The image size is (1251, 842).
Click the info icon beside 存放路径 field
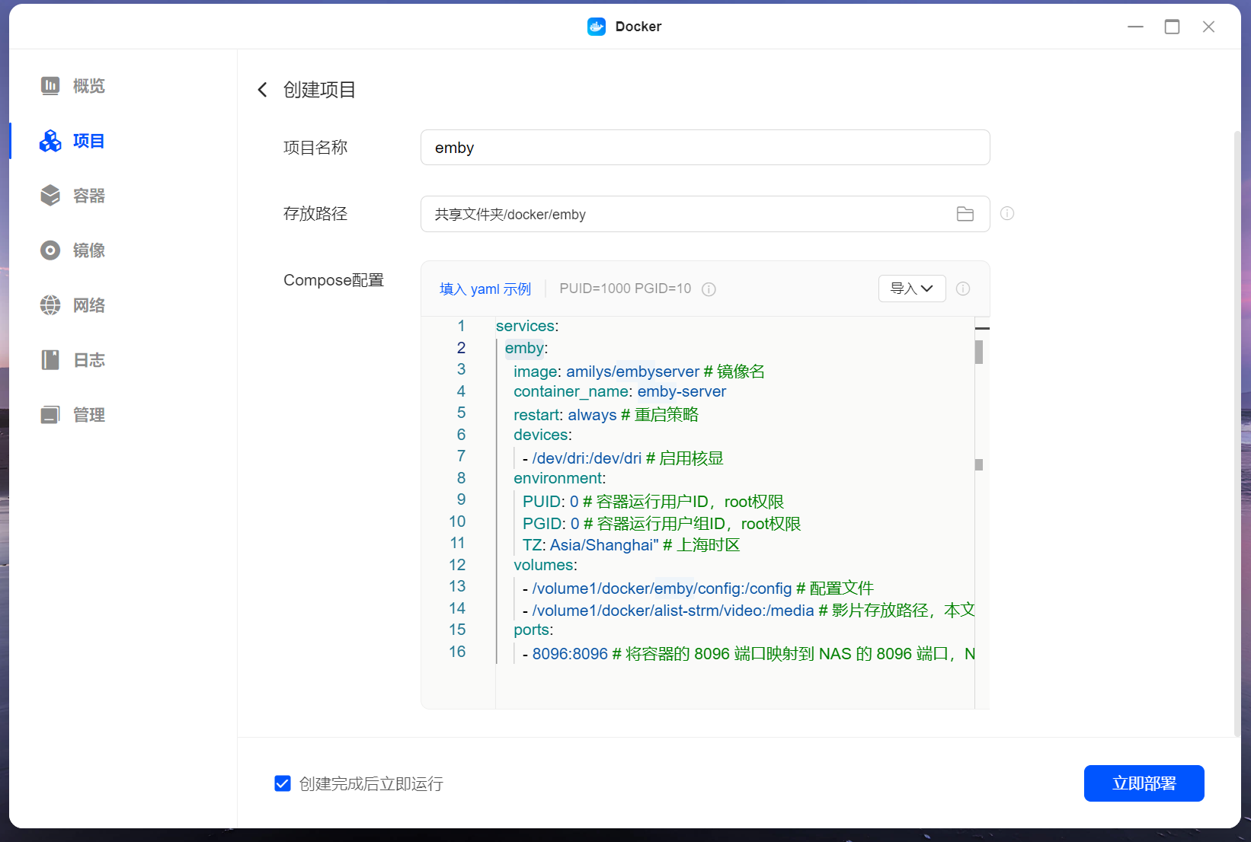[1007, 213]
